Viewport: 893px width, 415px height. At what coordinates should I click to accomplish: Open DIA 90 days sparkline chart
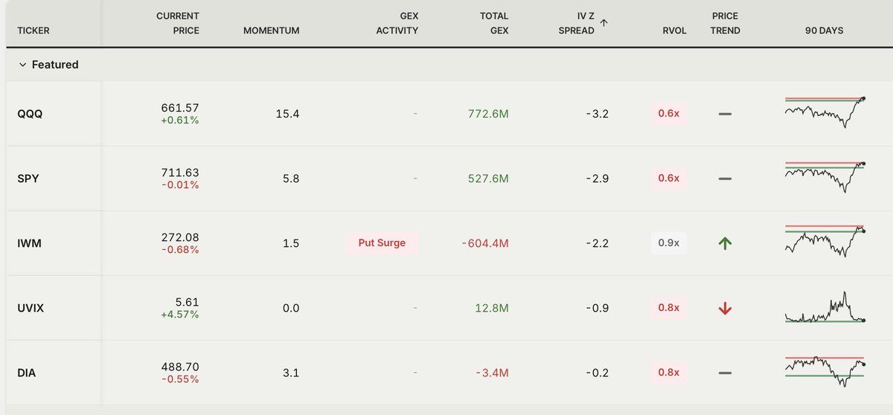click(x=825, y=370)
